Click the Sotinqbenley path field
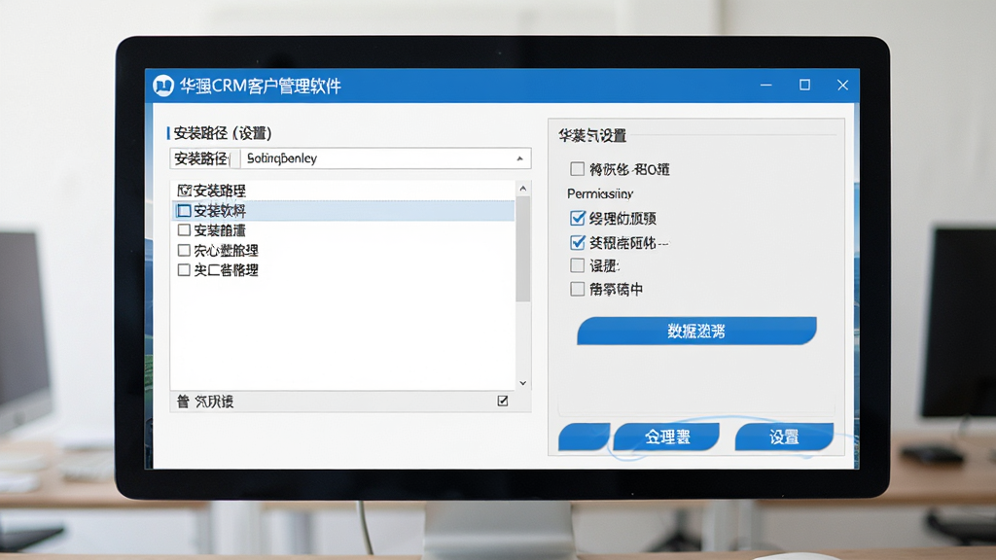The height and width of the screenshot is (560, 996). click(385, 158)
